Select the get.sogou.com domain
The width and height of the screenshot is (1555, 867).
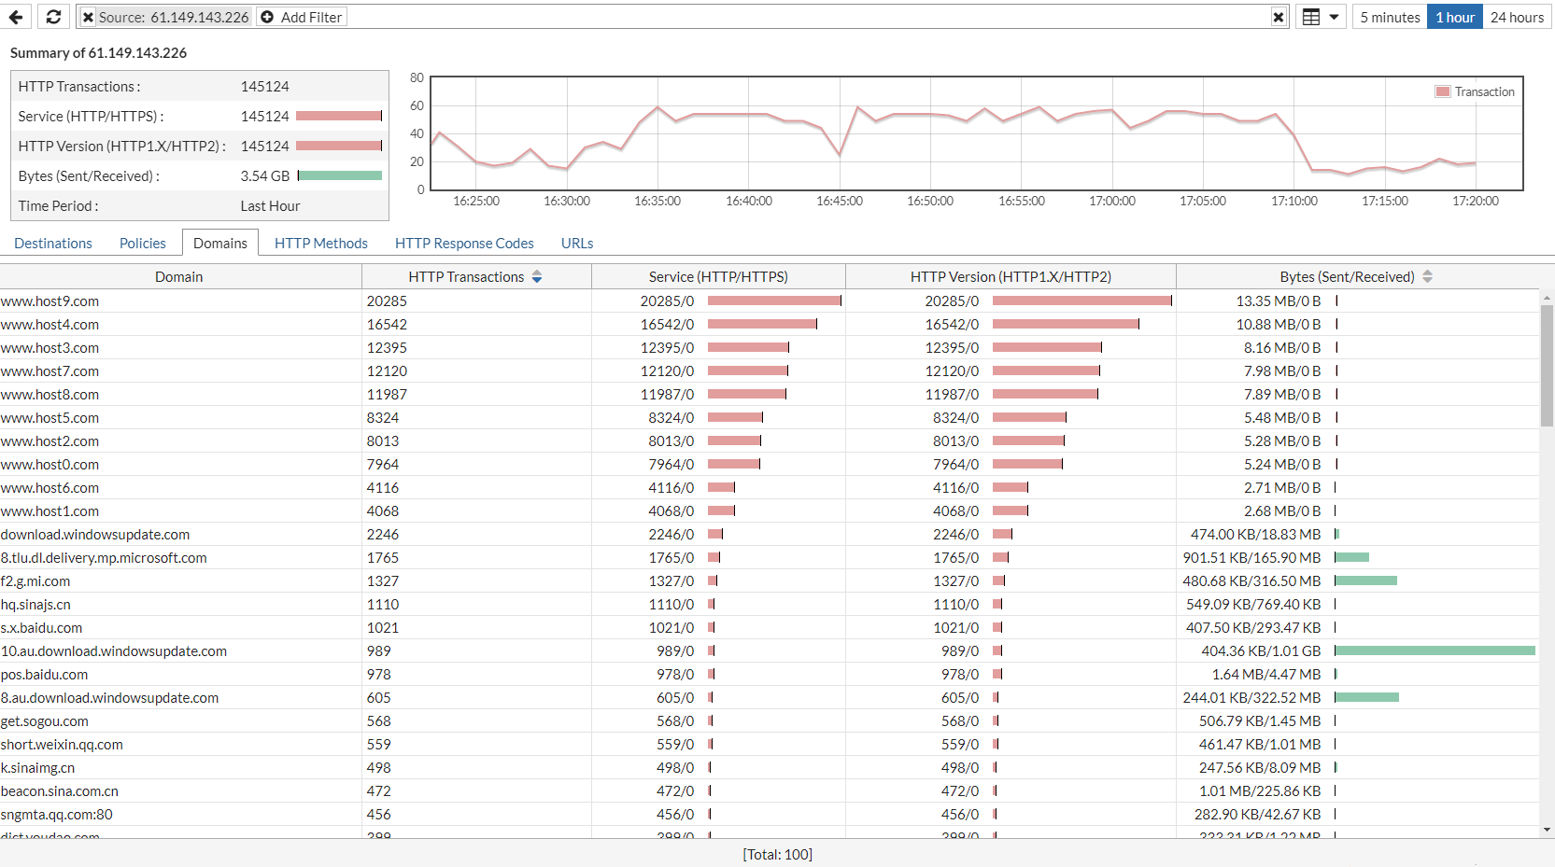44,721
